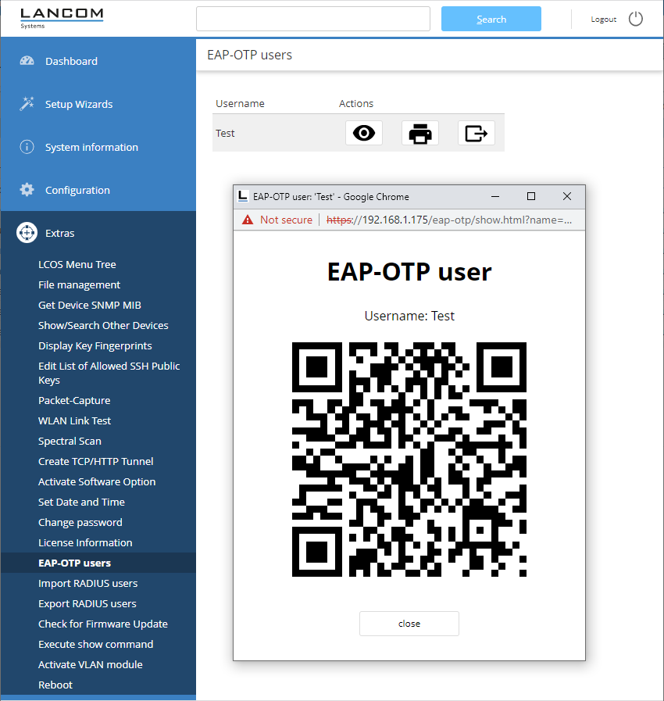This screenshot has width=664, height=701.
Task: Click the Not secure warning icon
Action: (x=248, y=220)
